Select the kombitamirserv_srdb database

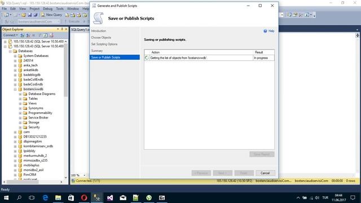(38, 146)
